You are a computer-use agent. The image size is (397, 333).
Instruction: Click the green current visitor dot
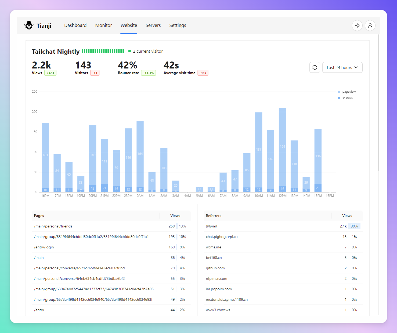[129, 51]
